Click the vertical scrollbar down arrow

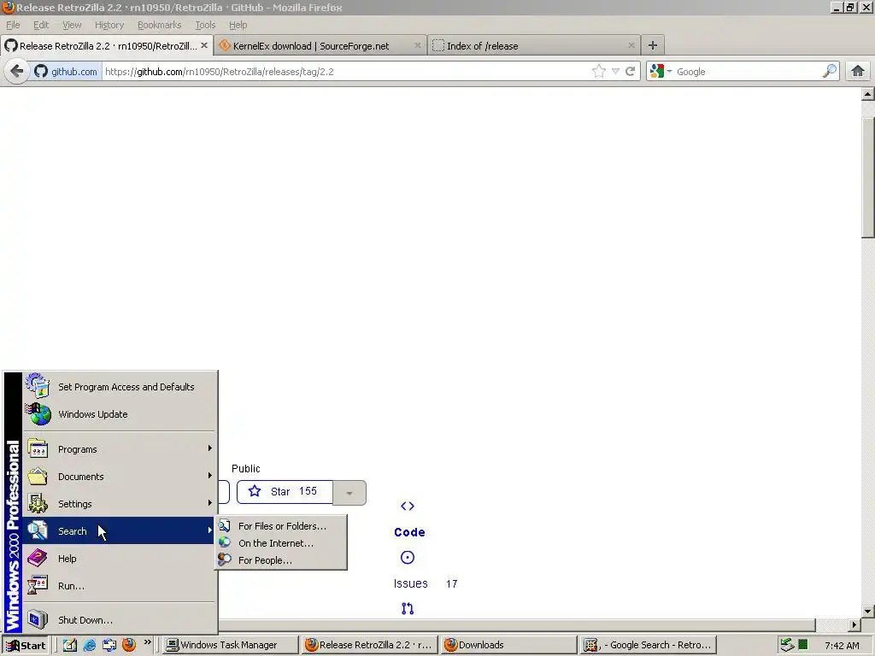click(x=868, y=611)
